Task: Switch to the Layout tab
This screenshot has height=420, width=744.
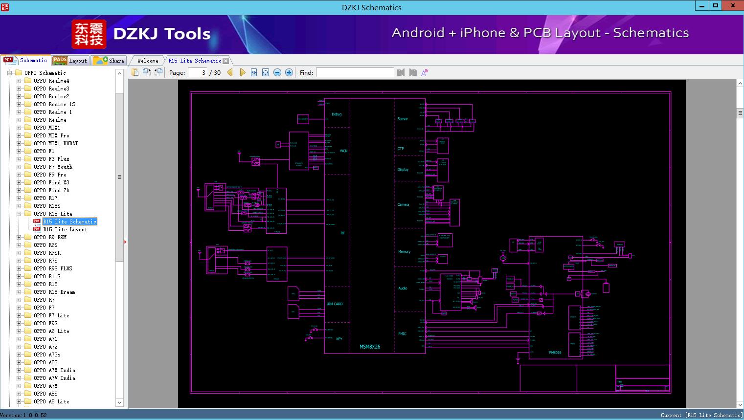Action: 70,61
